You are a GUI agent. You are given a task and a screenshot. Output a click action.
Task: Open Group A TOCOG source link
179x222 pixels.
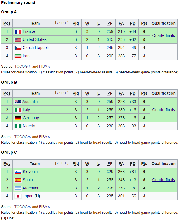pos(21,67)
